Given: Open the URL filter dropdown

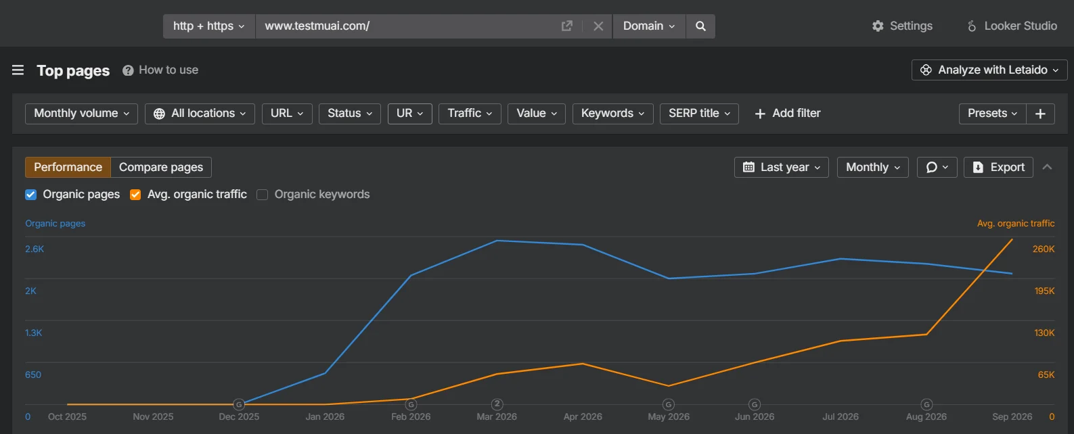Looking at the screenshot, I should pyautogui.click(x=287, y=114).
